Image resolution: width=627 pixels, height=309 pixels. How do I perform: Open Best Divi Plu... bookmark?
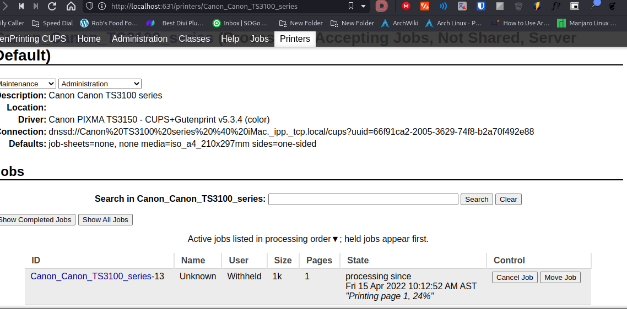(175, 23)
